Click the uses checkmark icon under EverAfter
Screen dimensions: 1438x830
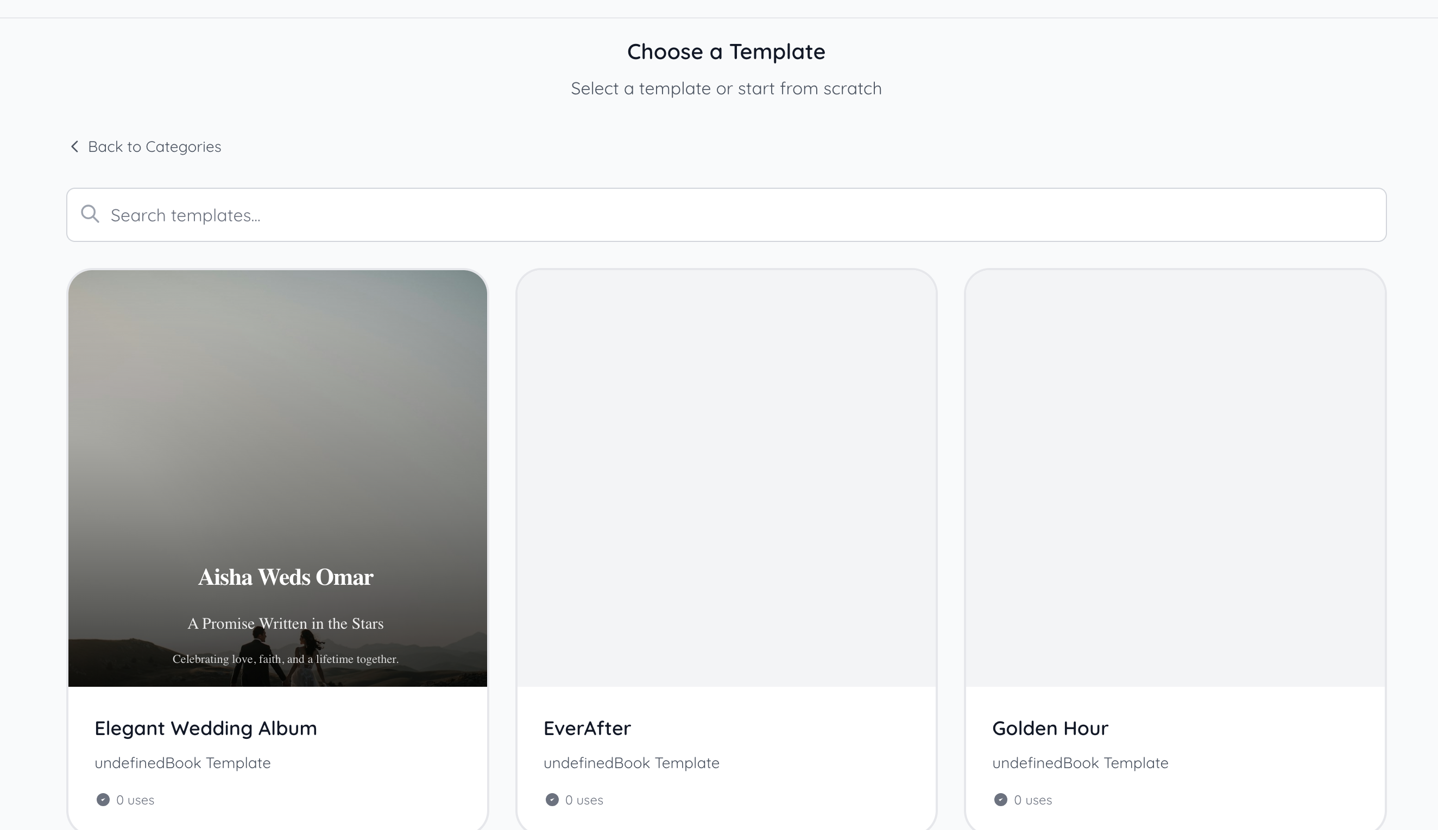click(x=552, y=800)
